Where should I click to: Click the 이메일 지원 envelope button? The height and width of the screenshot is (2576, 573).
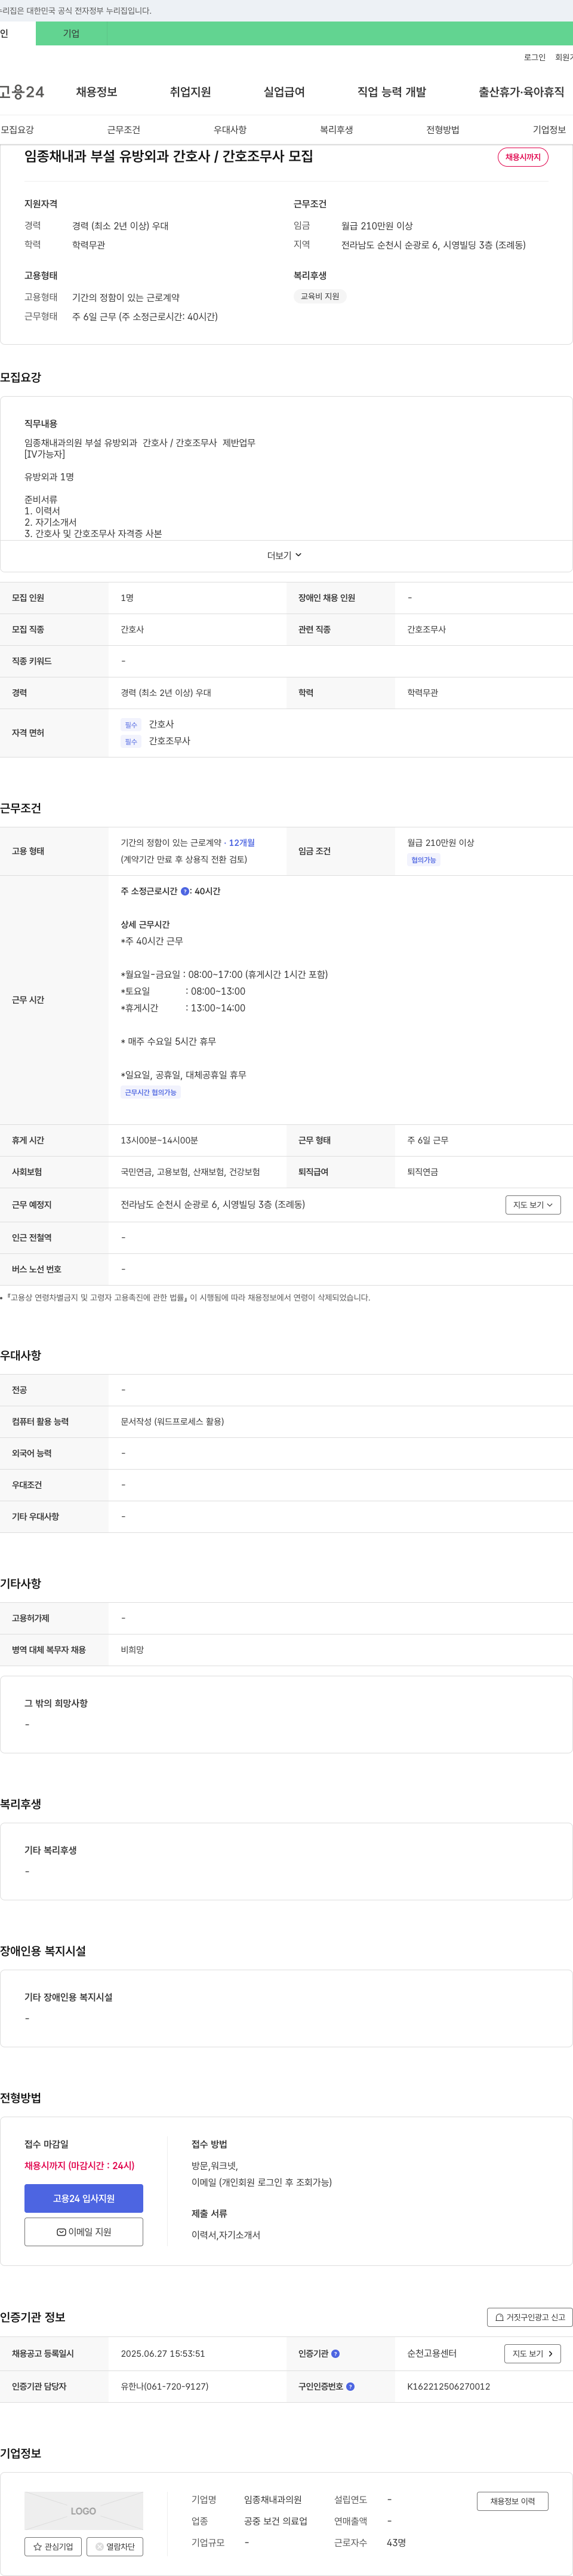pyautogui.click(x=84, y=2232)
